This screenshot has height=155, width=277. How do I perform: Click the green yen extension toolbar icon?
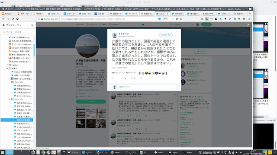(239, 19)
